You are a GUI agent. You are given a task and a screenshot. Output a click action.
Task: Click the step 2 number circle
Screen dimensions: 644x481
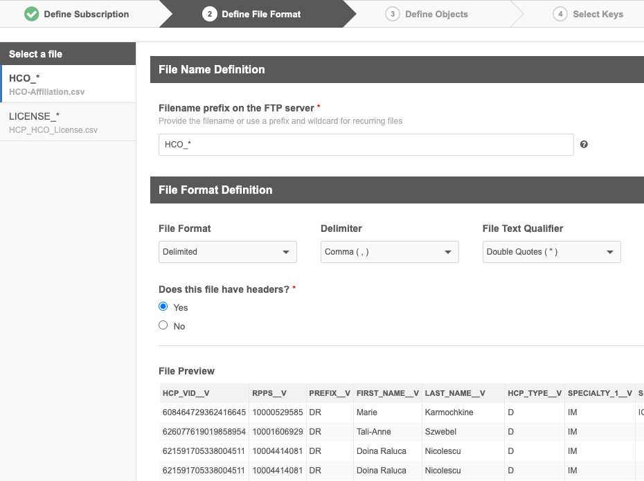click(209, 14)
